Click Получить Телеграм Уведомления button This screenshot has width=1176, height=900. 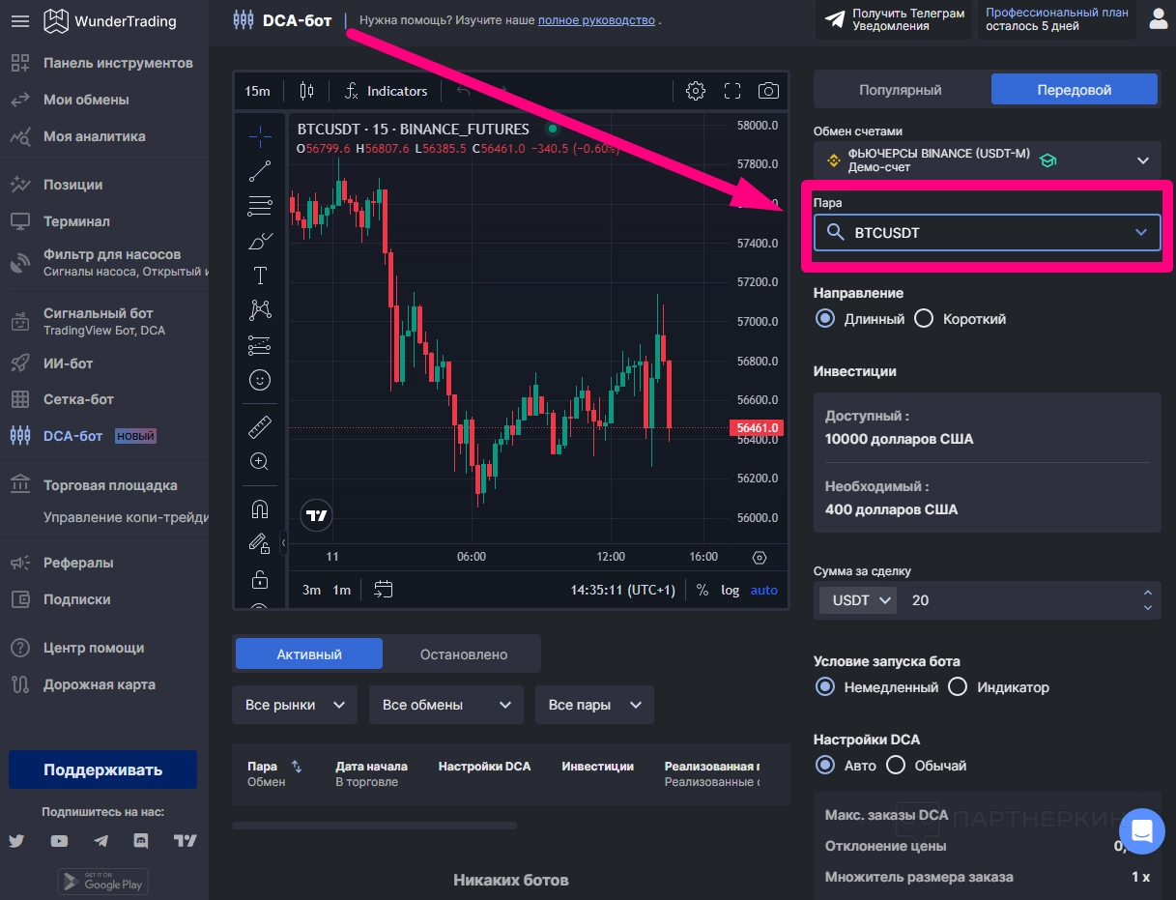point(894,19)
